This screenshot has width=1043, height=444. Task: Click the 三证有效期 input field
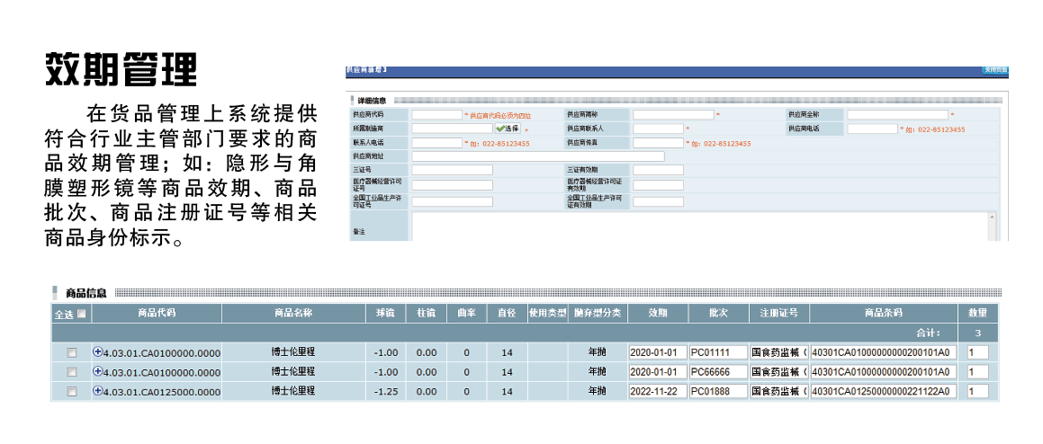(x=658, y=170)
